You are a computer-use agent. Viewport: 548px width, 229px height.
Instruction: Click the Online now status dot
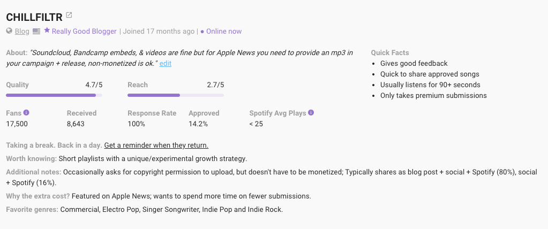tap(202, 32)
